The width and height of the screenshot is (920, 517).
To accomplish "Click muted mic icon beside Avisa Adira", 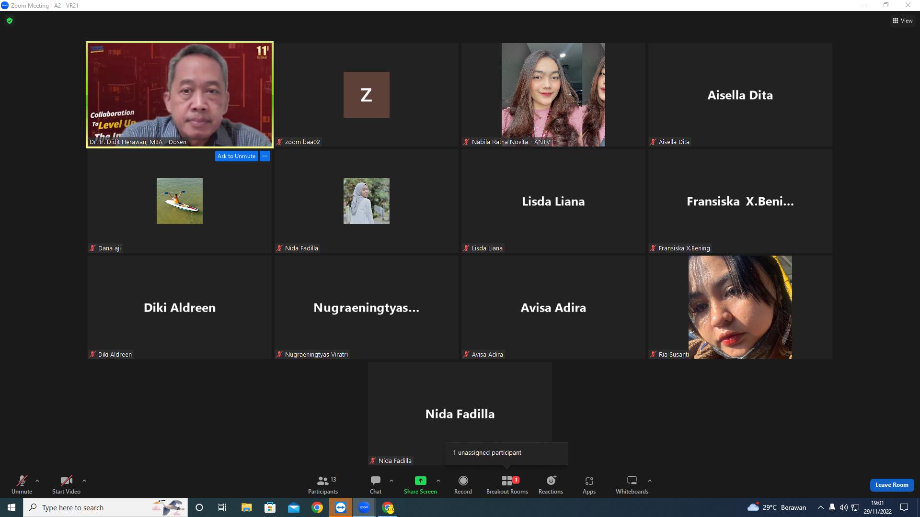I will (x=466, y=354).
